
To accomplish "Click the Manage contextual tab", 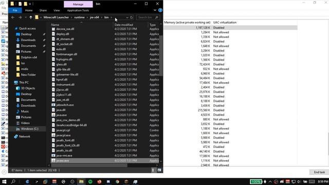I will [78, 4].
